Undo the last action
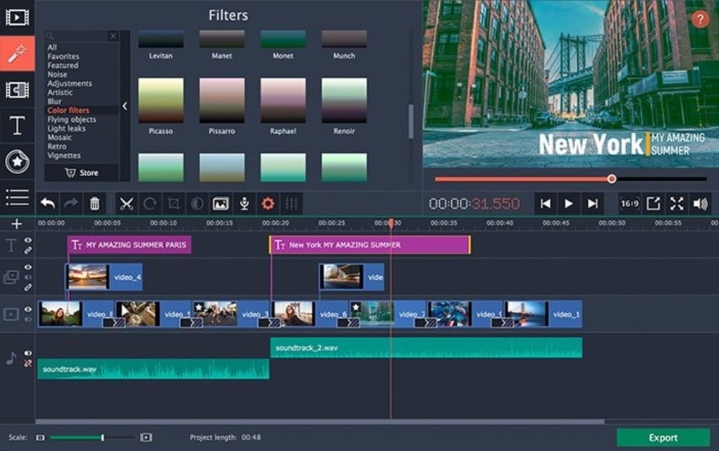719x451 pixels. tap(47, 204)
